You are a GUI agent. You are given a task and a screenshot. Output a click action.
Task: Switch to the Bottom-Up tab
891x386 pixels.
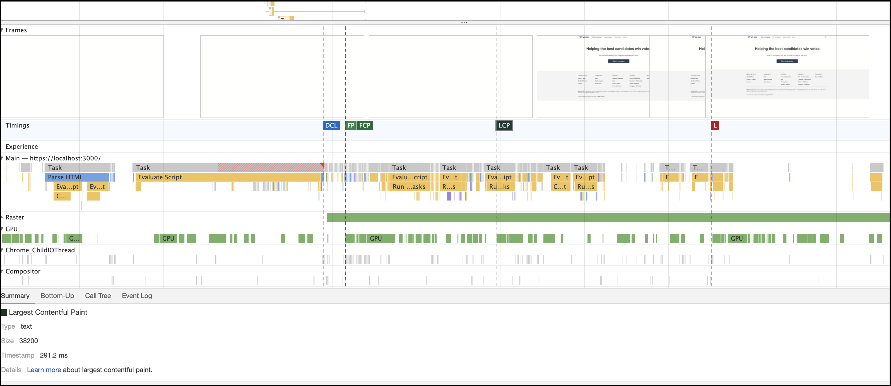tap(57, 296)
